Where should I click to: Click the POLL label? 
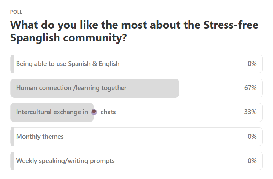click(x=16, y=12)
